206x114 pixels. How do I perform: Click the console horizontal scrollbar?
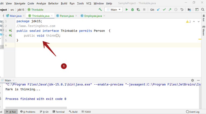pyautogui.click(x=36, y=108)
